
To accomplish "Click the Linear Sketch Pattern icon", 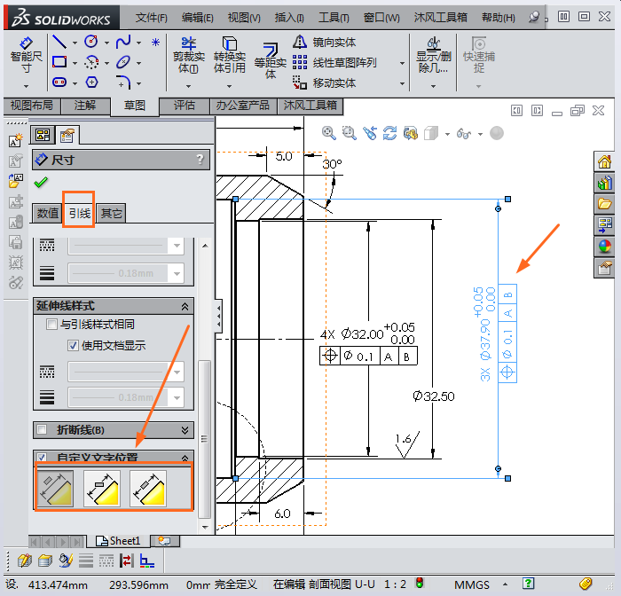I will point(301,63).
